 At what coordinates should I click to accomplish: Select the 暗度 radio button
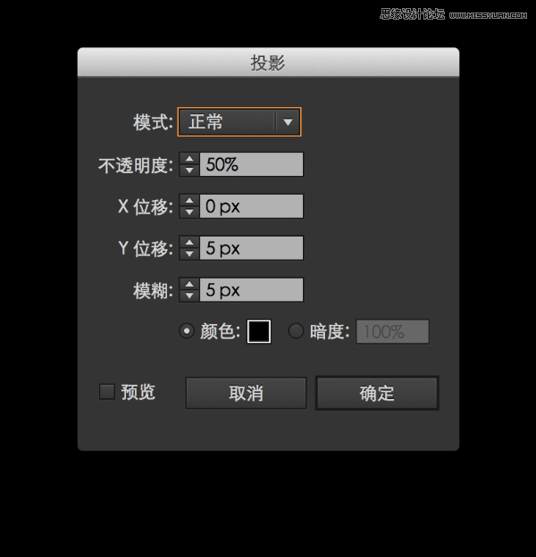pos(296,331)
